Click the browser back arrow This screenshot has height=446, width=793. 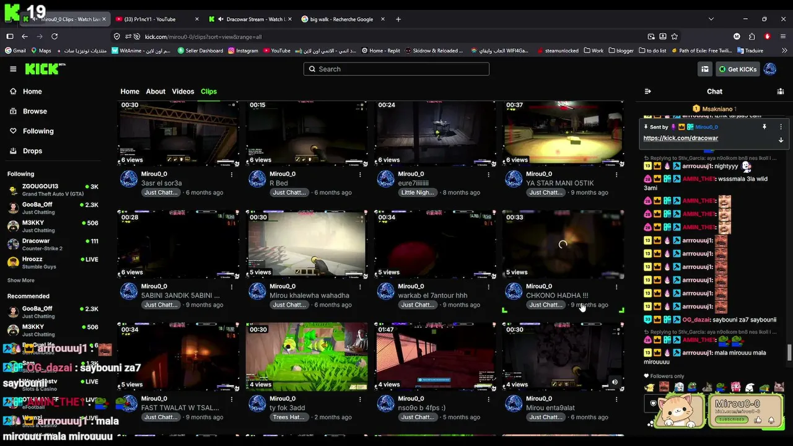click(x=25, y=37)
